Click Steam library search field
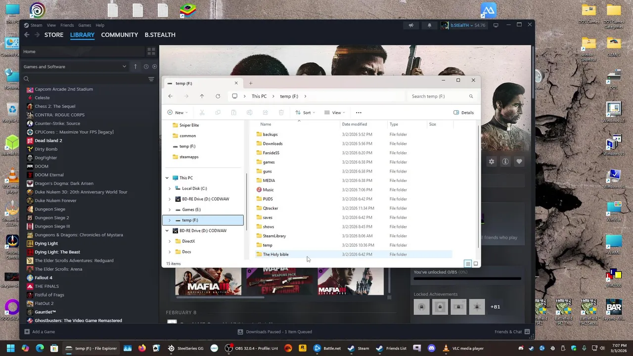The width and height of the screenshot is (633, 356). pos(84,79)
